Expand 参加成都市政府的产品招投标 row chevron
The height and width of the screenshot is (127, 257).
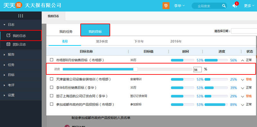click(243, 105)
